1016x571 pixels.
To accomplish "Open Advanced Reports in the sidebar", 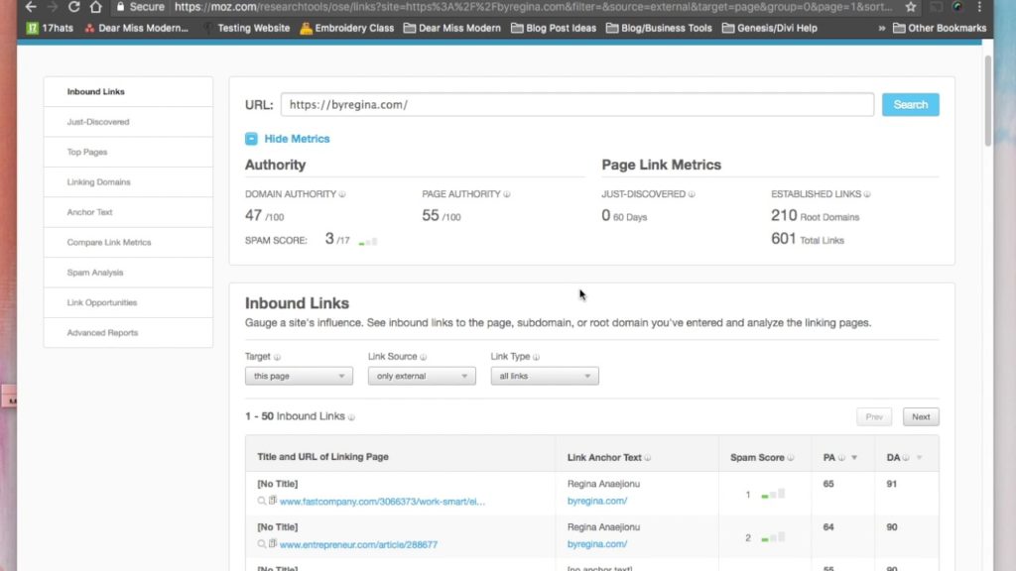I will (x=128, y=333).
